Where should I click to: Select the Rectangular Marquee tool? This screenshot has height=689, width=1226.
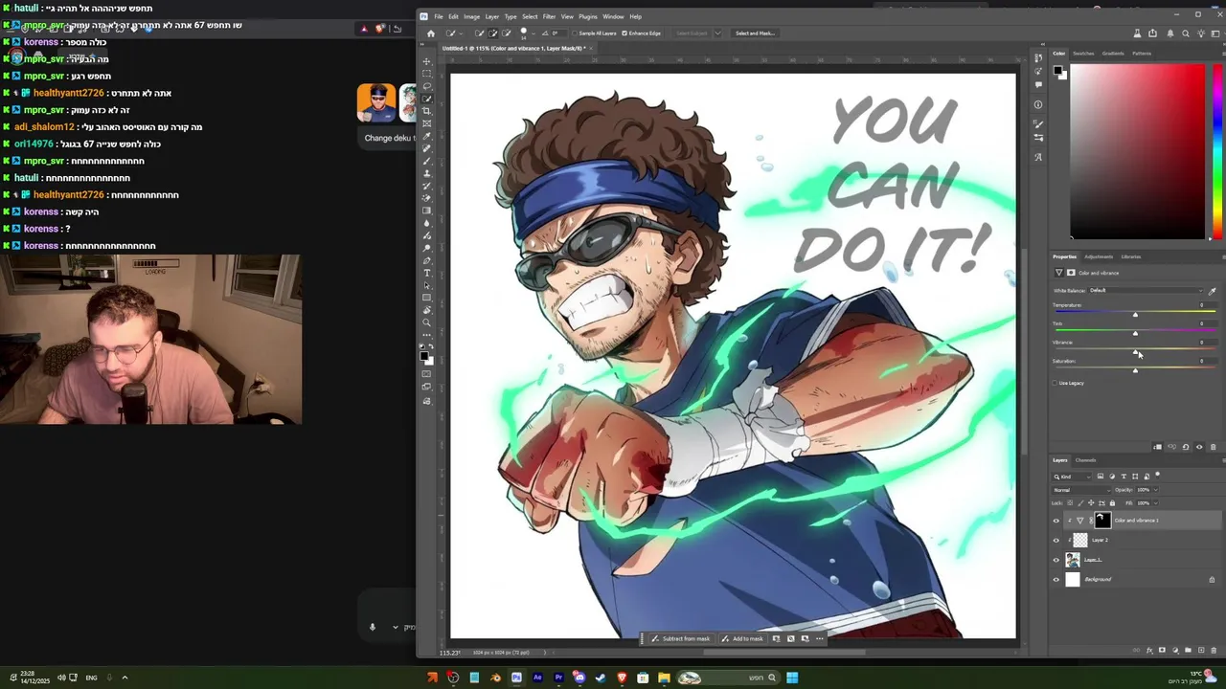[427, 73]
